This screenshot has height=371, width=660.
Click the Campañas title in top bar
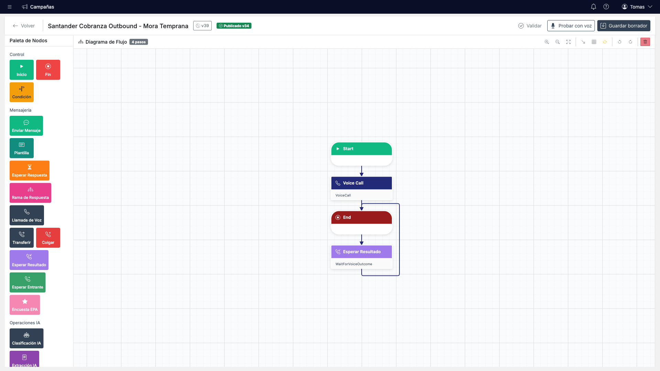coord(42,7)
